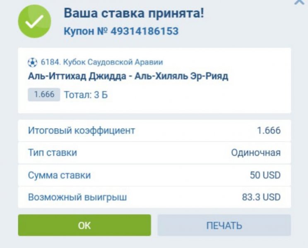This screenshot has width=308, height=248.
Task: Click the final coefficient value 1.666
Action: pyautogui.click(x=269, y=131)
